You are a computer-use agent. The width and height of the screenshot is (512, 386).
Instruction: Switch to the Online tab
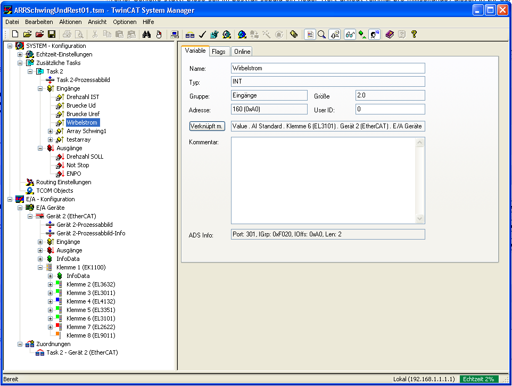point(242,52)
